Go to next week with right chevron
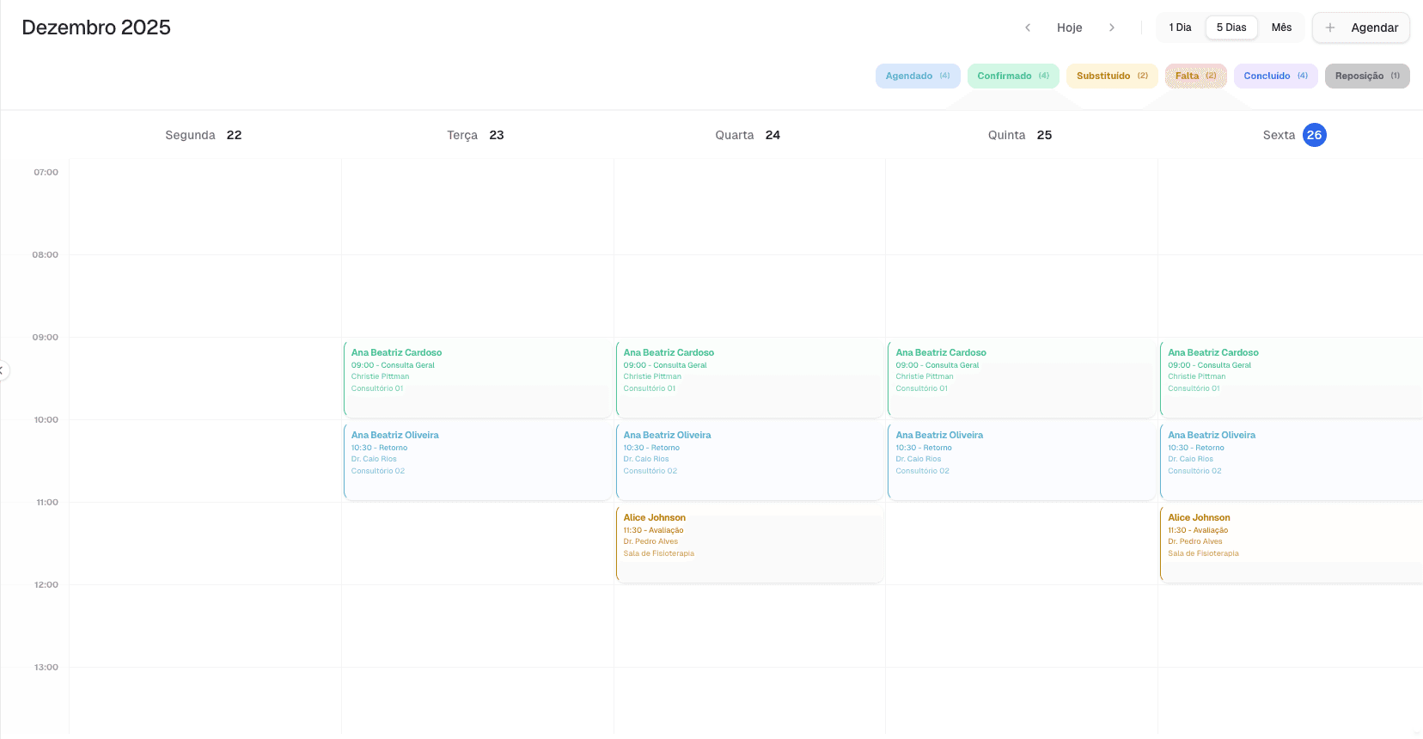Screen dimensions: 1423x739 pos(1111,27)
